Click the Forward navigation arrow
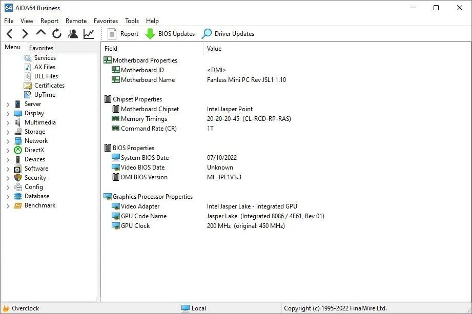472x314 pixels. (x=25, y=34)
